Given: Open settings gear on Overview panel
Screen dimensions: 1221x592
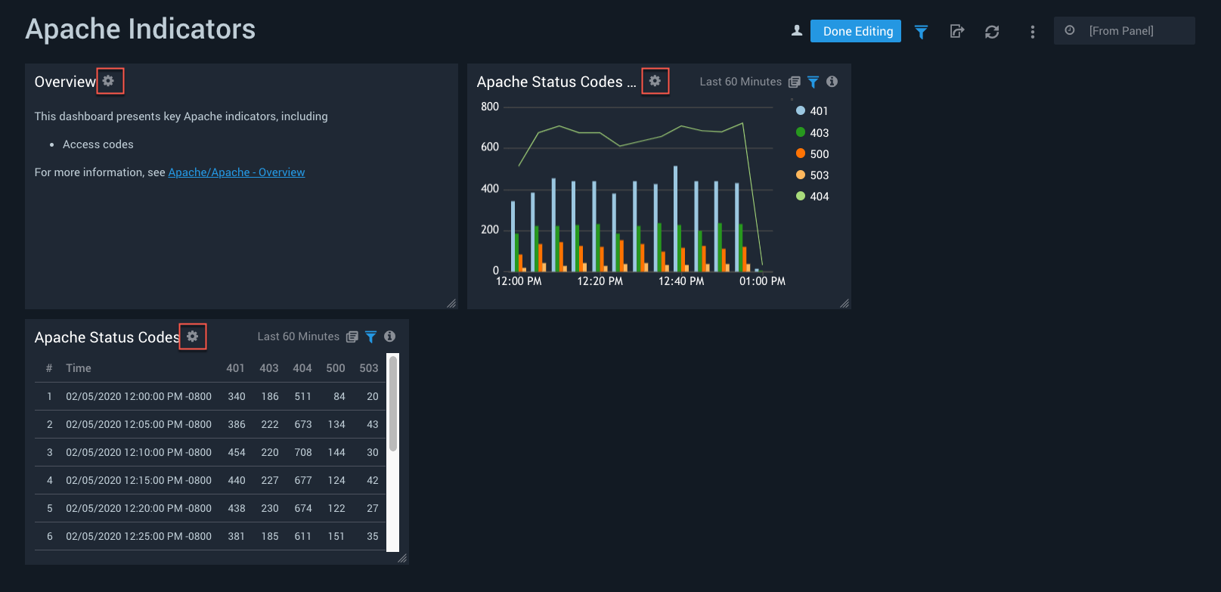Looking at the screenshot, I should pos(109,81).
